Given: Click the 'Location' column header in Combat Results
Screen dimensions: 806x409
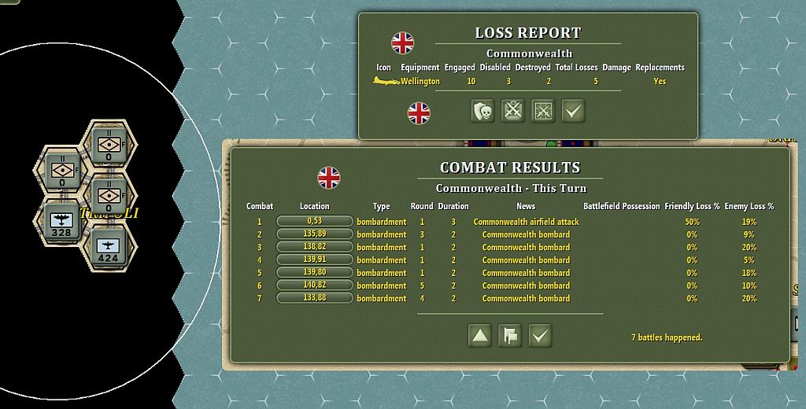Looking at the screenshot, I should pyautogui.click(x=315, y=207).
